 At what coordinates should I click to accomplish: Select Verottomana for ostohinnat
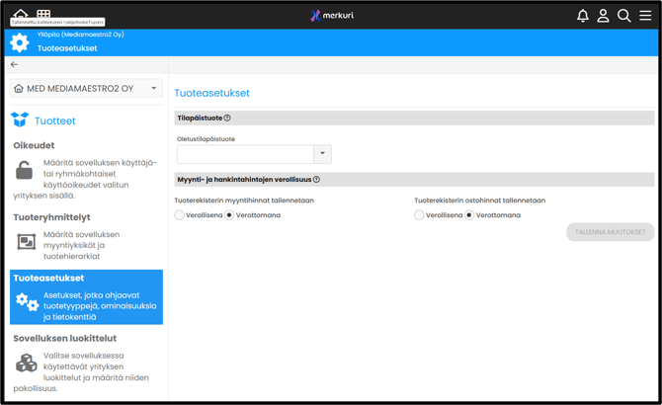pos(469,214)
